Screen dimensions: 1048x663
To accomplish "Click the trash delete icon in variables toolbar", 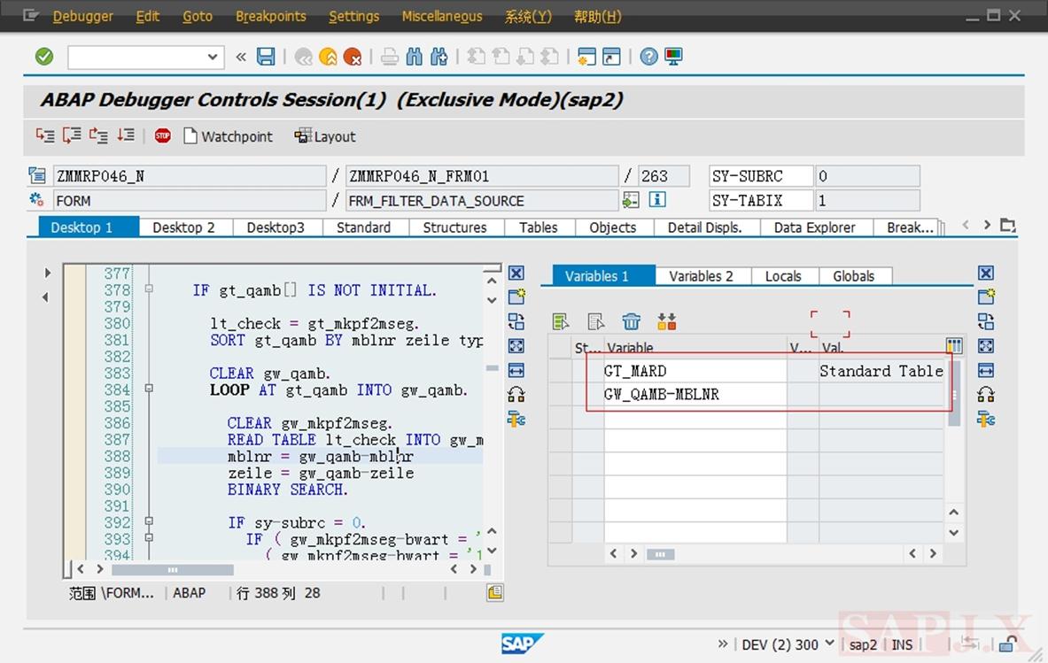I will [x=631, y=322].
